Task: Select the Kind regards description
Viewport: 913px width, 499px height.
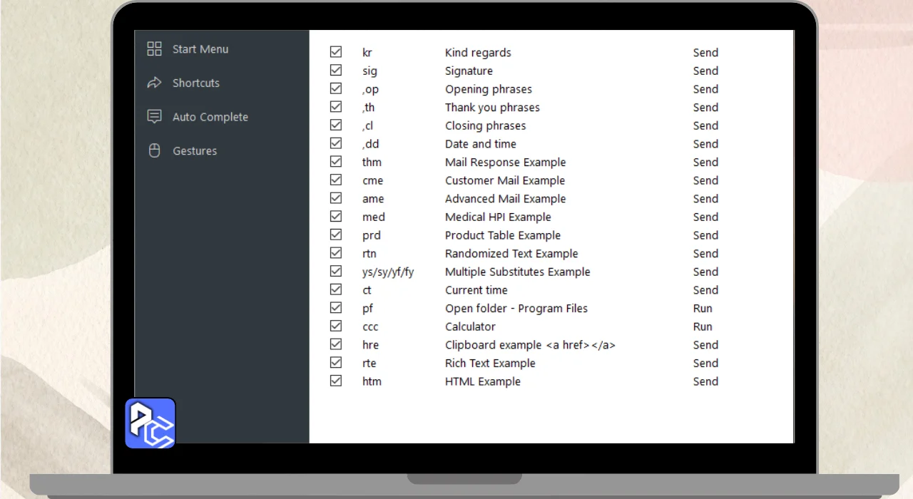Action: click(x=478, y=53)
